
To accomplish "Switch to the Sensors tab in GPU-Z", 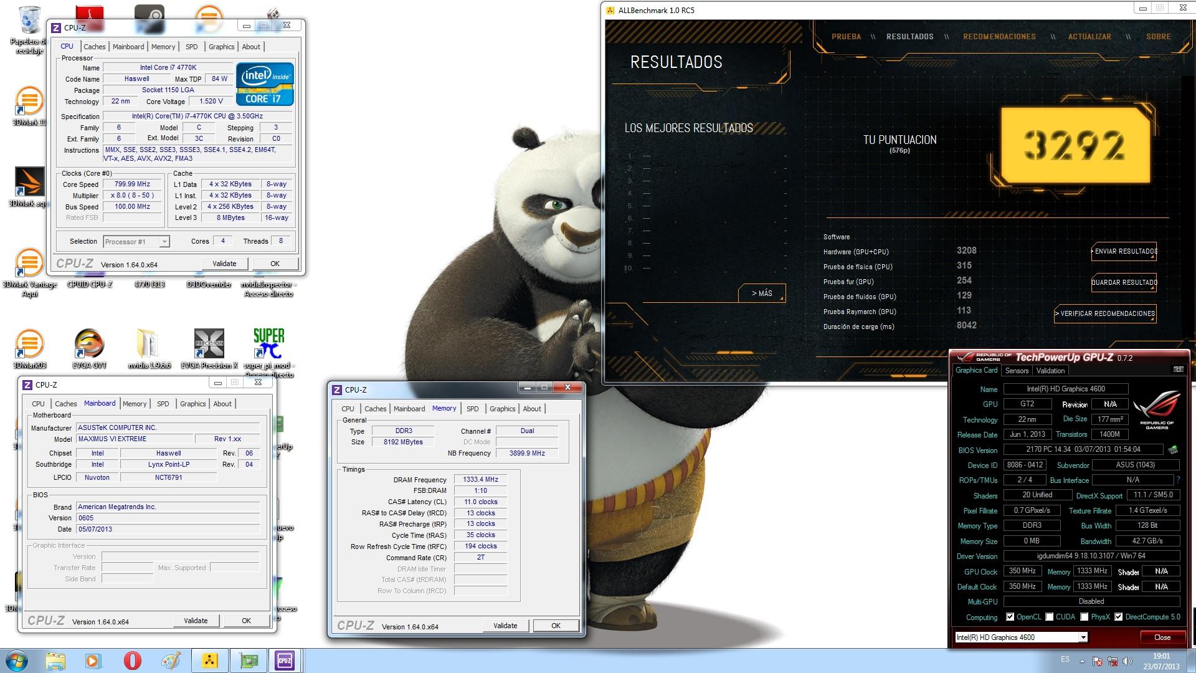I will [1017, 371].
